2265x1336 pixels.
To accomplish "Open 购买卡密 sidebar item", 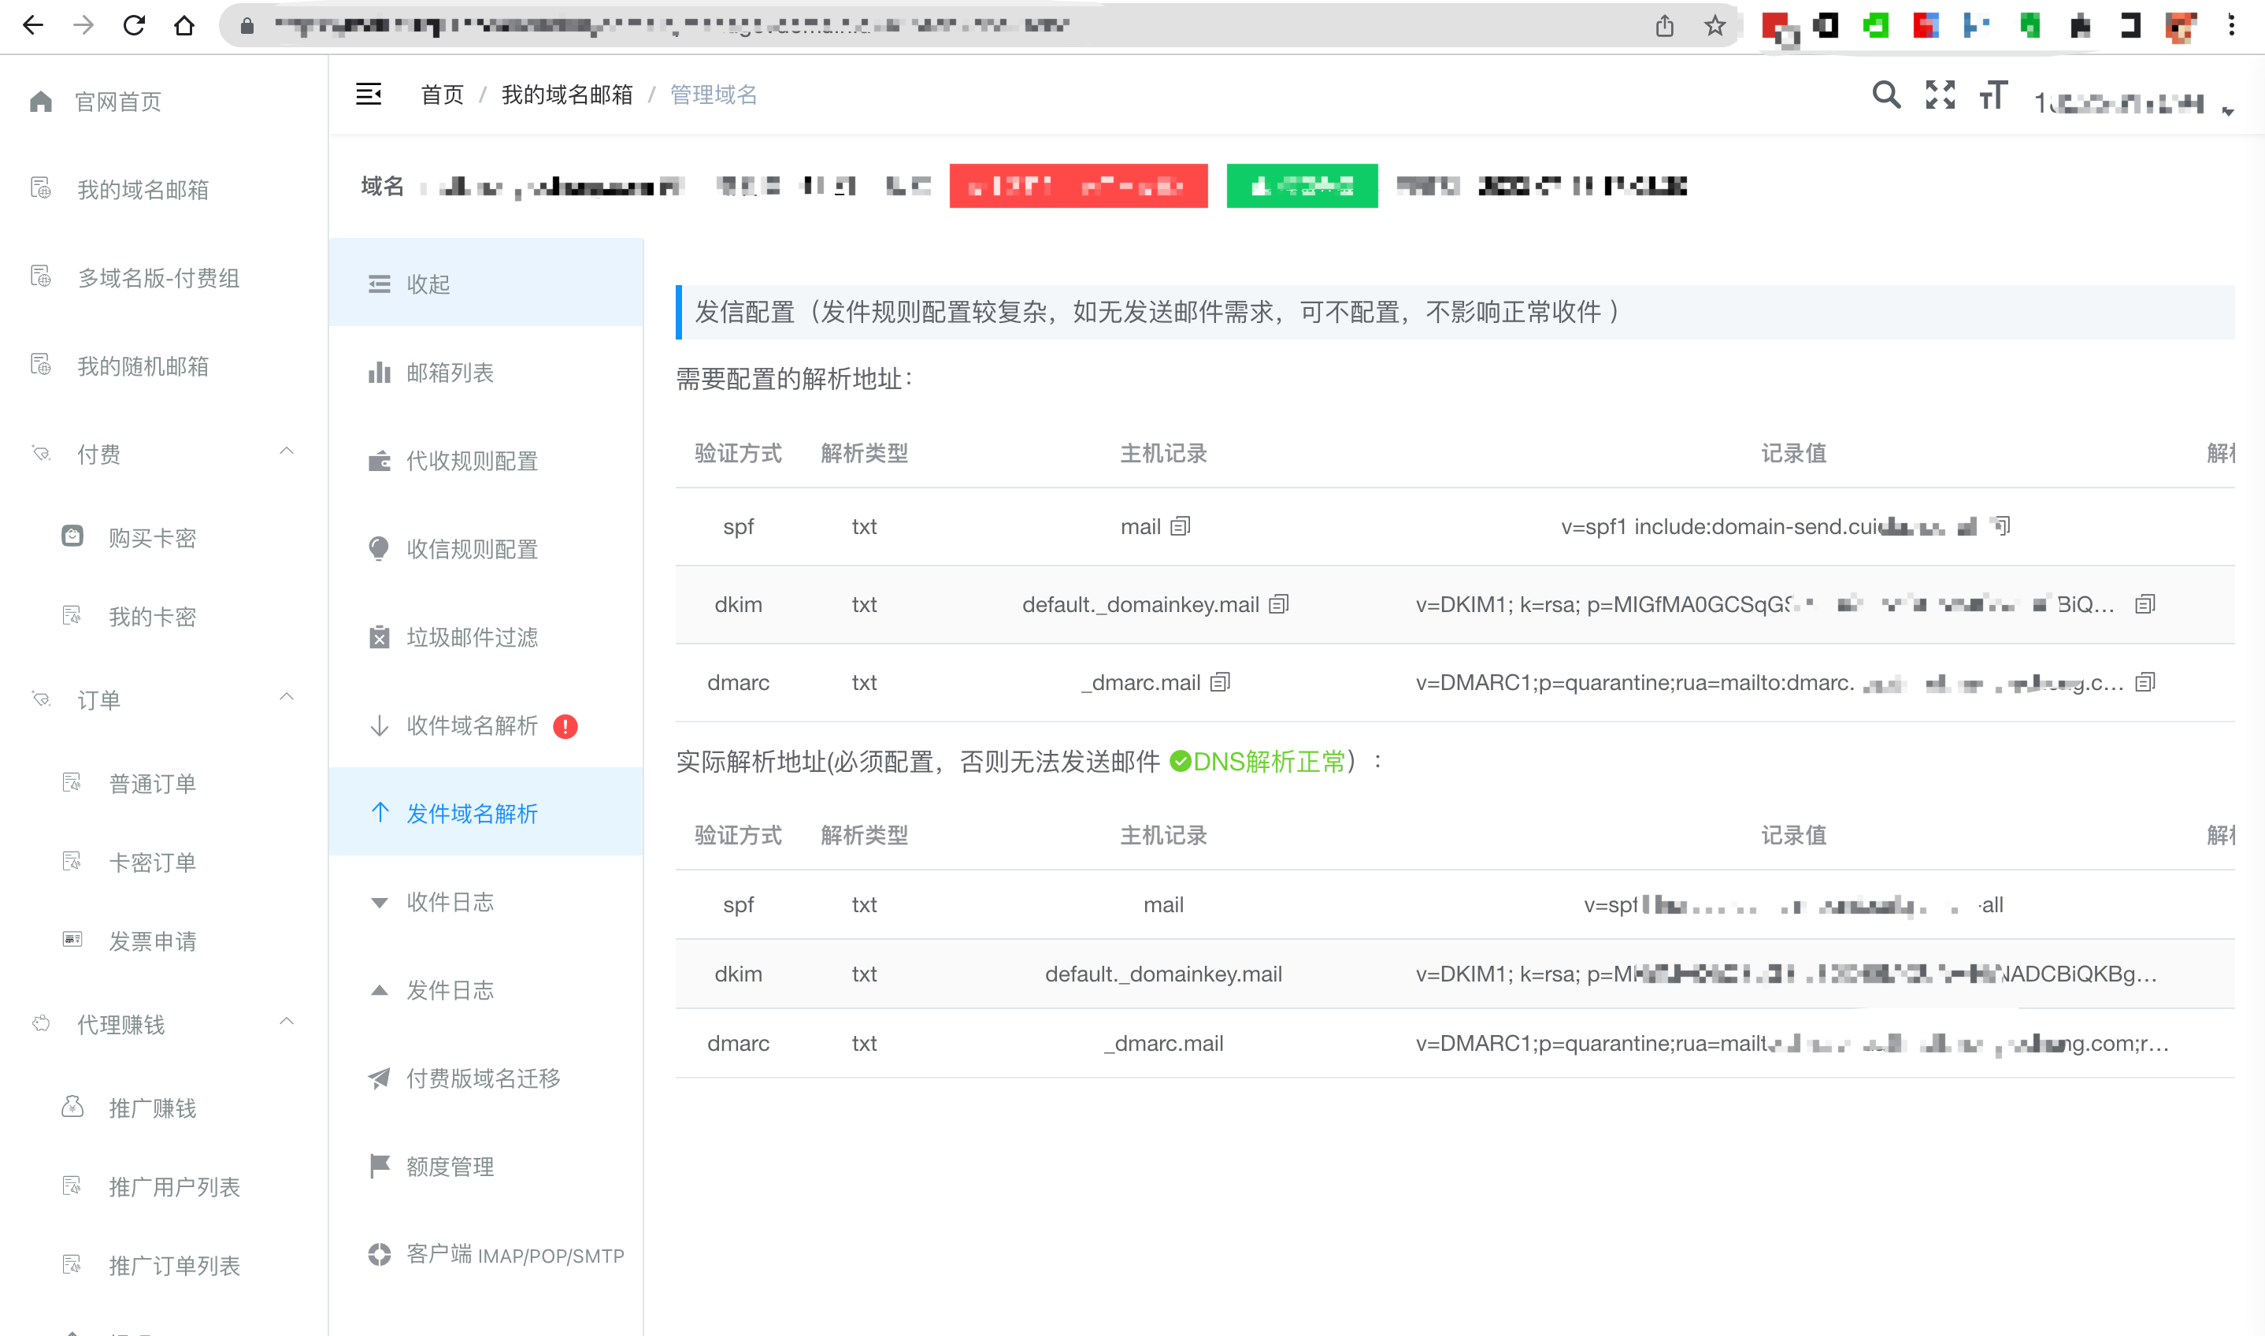I will point(164,537).
